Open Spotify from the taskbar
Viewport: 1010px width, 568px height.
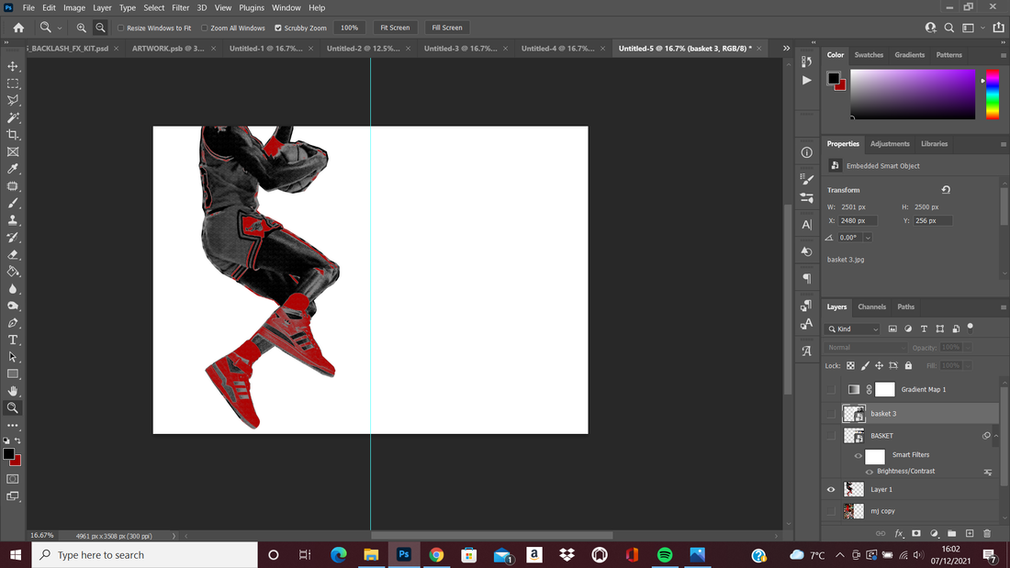click(x=665, y=555)
